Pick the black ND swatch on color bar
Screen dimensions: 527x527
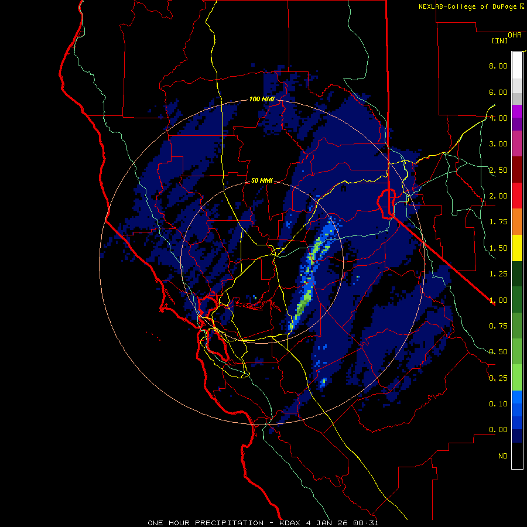coord(517,456)
